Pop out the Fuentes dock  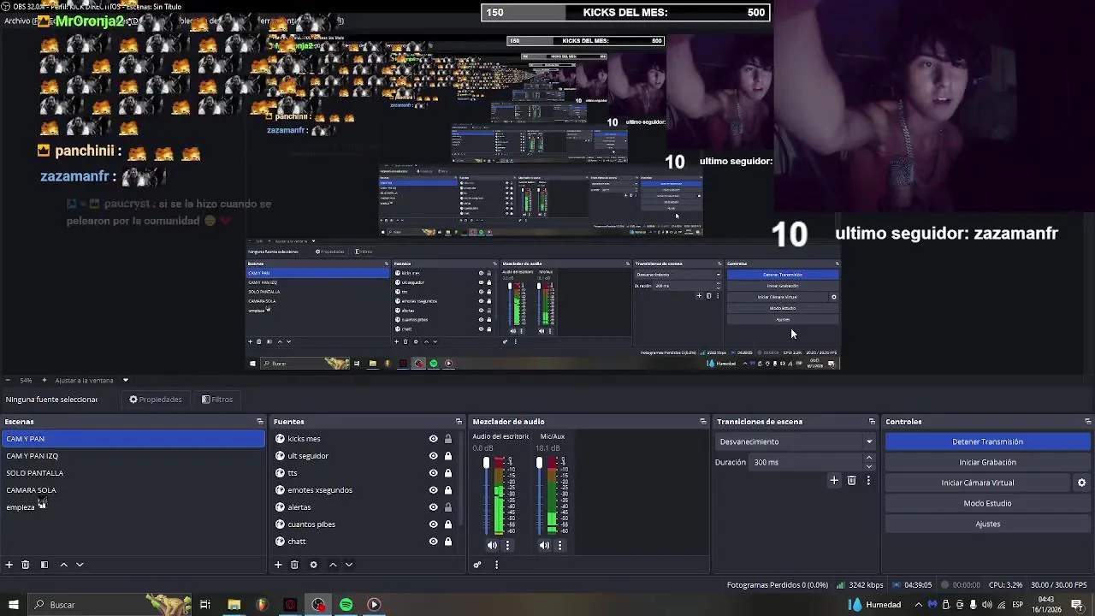point(459,422)
